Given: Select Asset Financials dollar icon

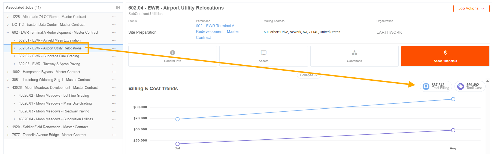Looking at the screenshot, I should pos(445,53).
